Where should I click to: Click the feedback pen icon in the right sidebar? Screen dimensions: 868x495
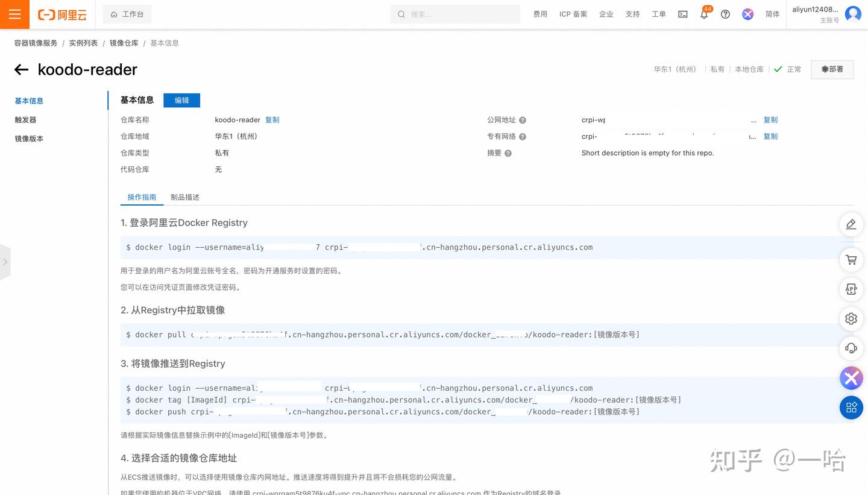851,224
